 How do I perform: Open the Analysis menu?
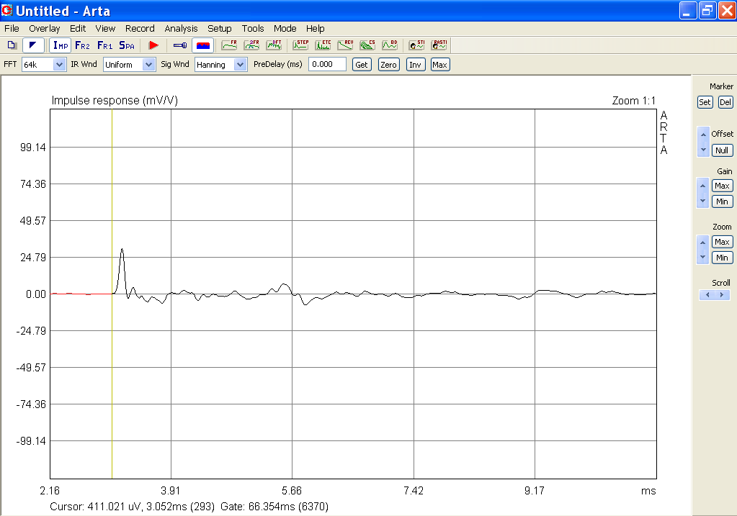point(181,29)
